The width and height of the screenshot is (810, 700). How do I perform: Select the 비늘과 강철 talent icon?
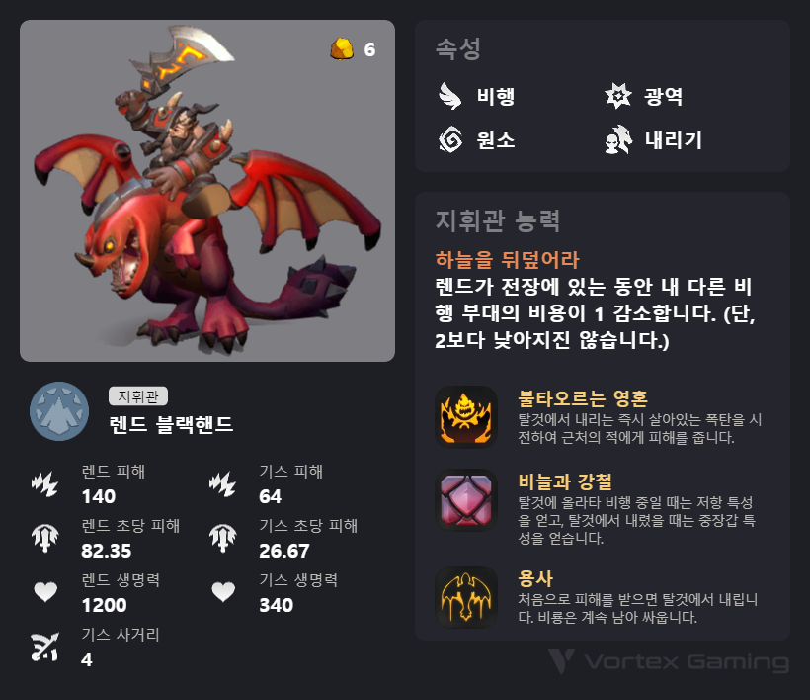pos(466,500)
